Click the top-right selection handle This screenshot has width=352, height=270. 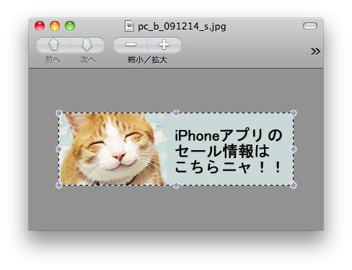point(294,113)
